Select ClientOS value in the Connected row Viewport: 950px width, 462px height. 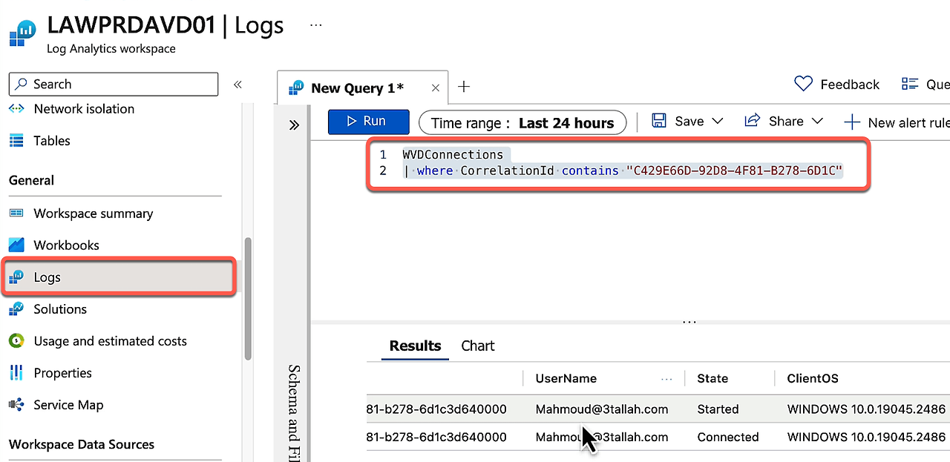coord(867,438)
